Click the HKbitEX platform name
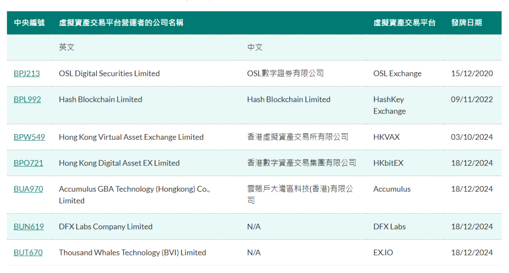The width and height of the screenshot is (509, 273). (x=388, y=163)
